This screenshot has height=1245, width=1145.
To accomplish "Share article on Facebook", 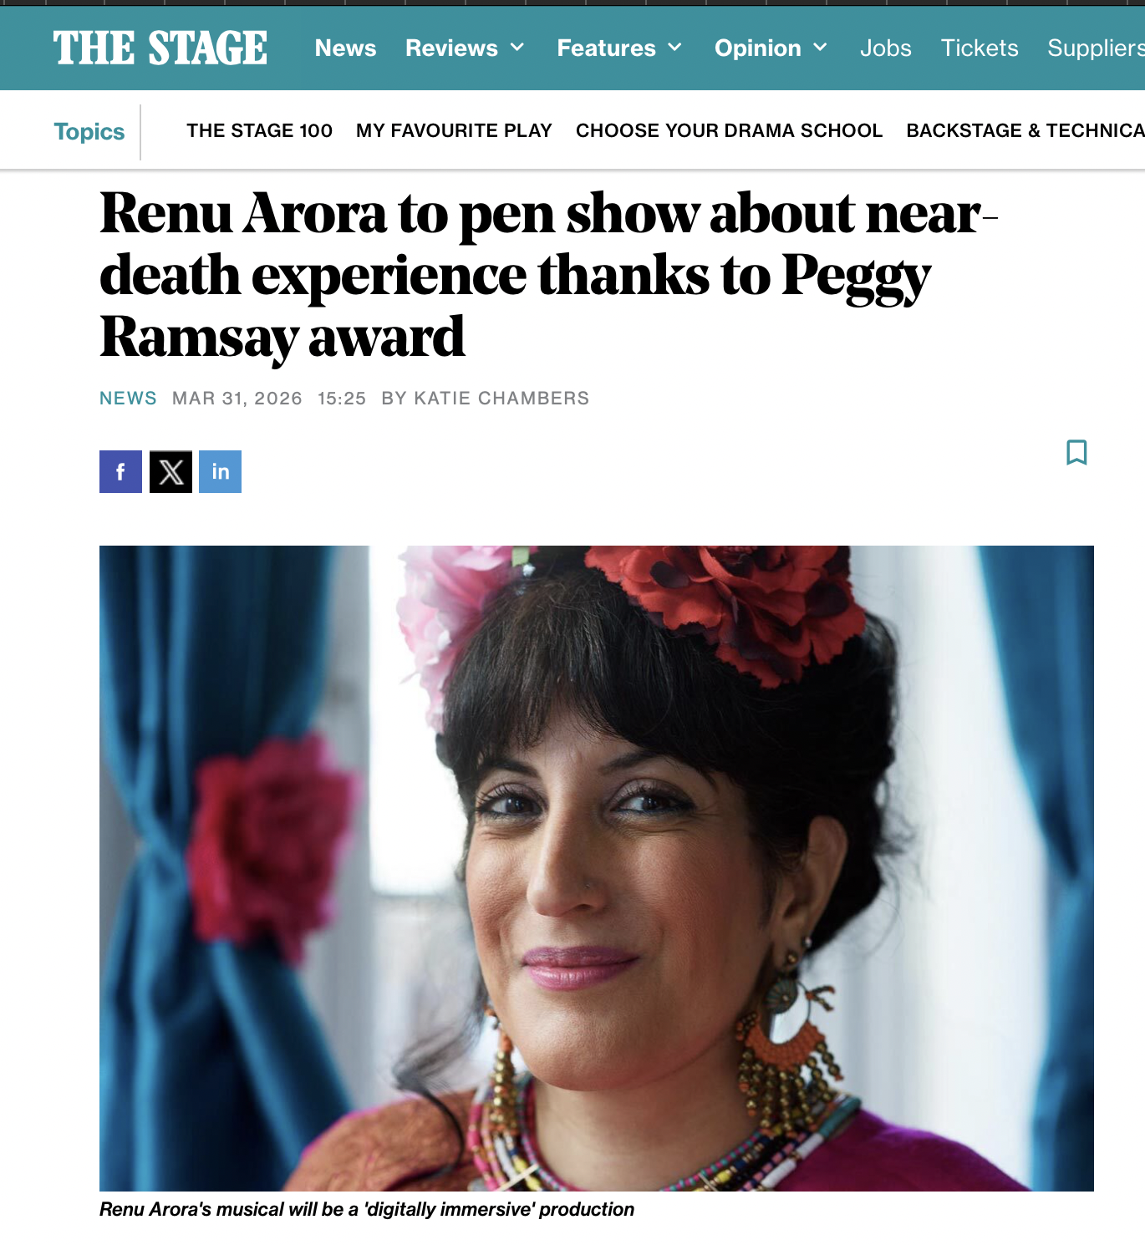I will click(x=120, y=471).
